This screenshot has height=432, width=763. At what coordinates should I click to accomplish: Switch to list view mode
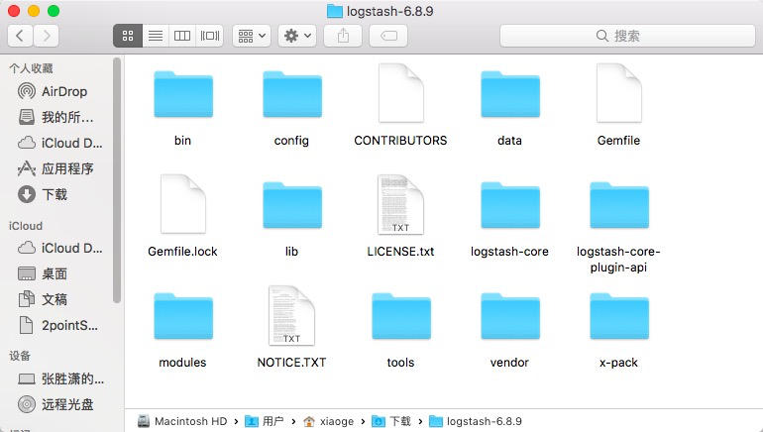click(x=156, y=36)
